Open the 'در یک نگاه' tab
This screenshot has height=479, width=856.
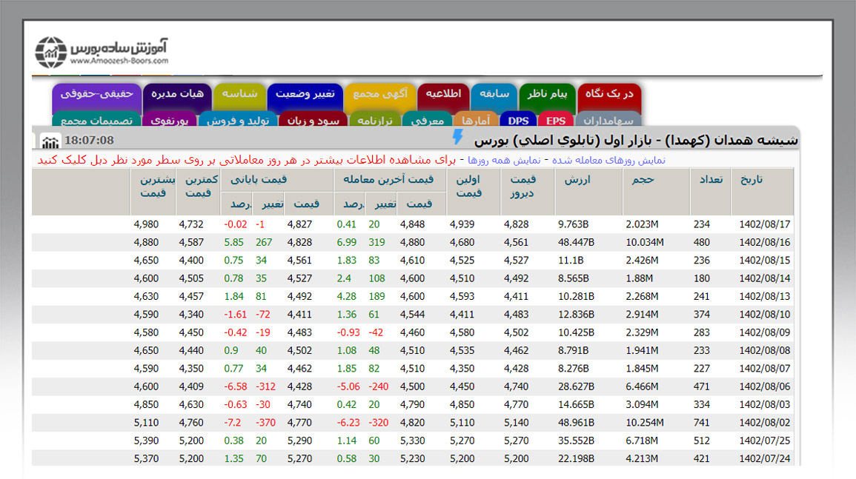(x=609, y=95)
